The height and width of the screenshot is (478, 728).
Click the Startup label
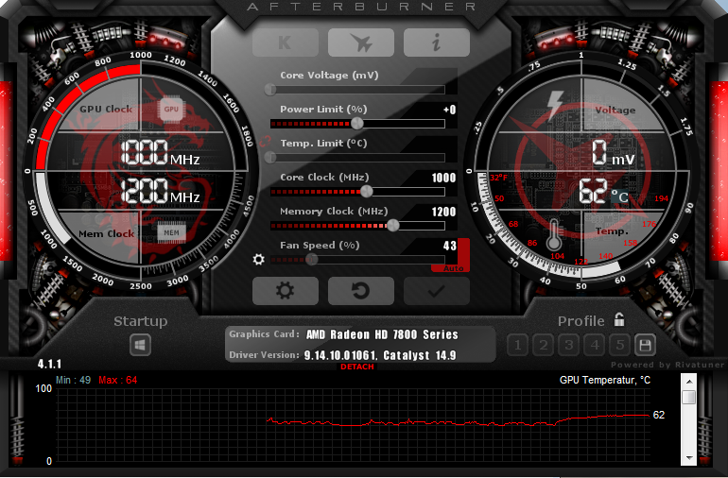tap(140, 321)
